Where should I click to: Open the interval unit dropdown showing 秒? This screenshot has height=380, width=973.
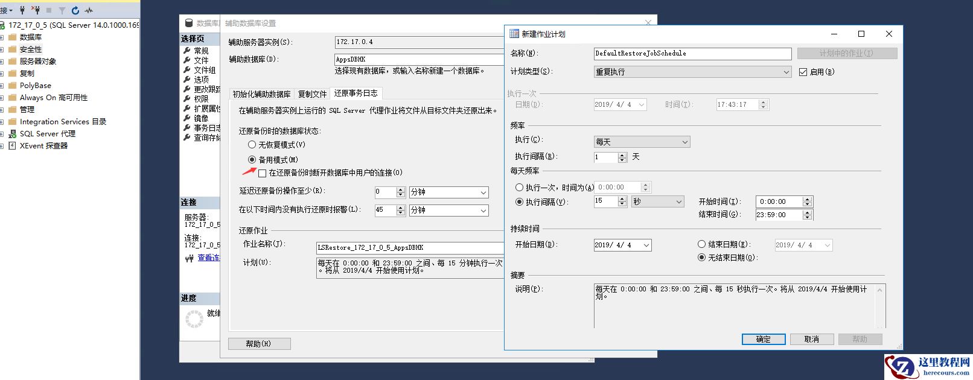657,201
